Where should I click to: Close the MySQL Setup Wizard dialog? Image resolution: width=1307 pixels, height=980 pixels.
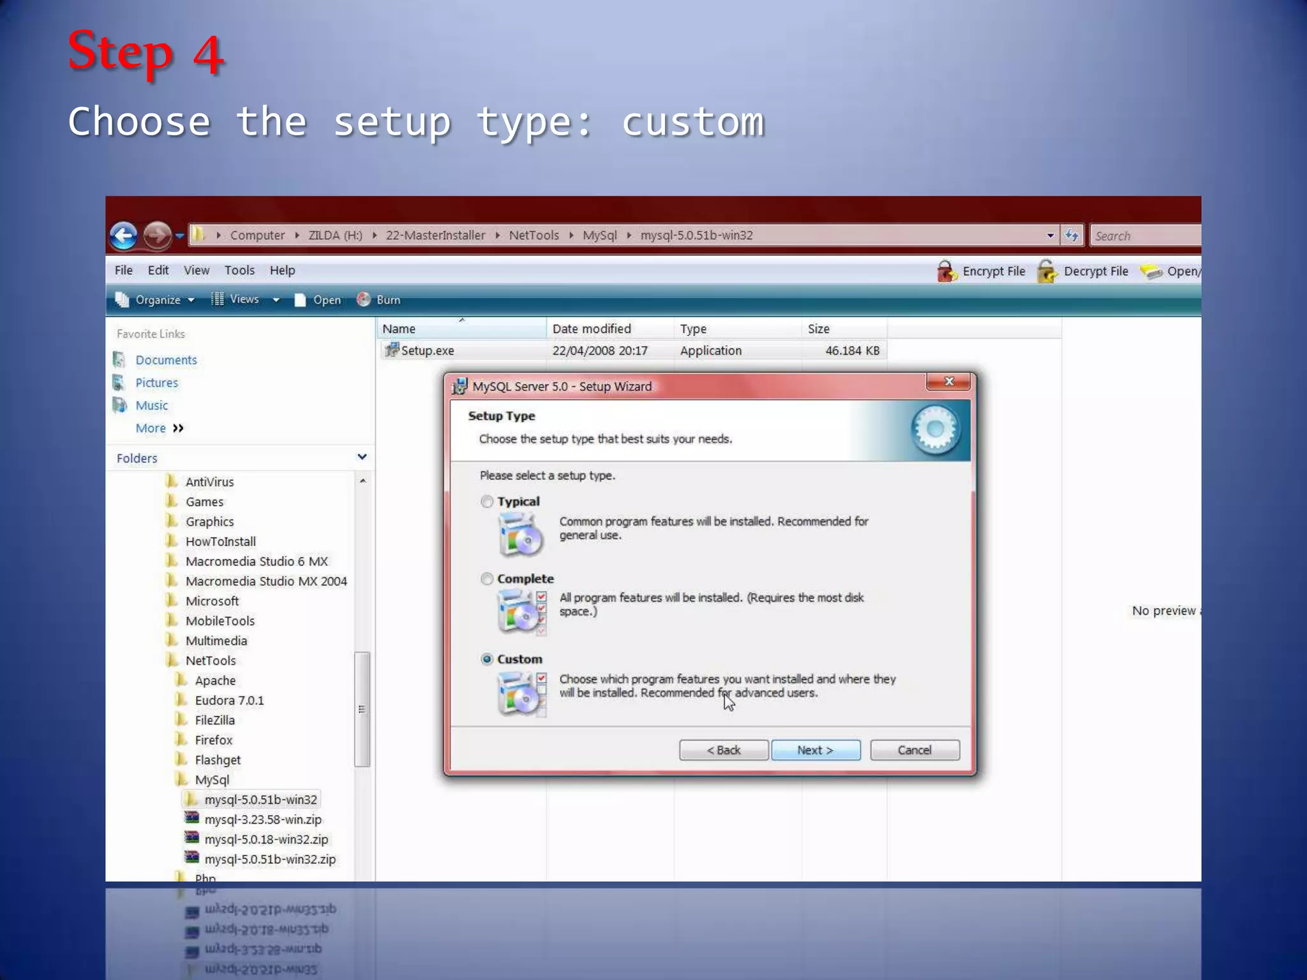[x=948, y=382]
